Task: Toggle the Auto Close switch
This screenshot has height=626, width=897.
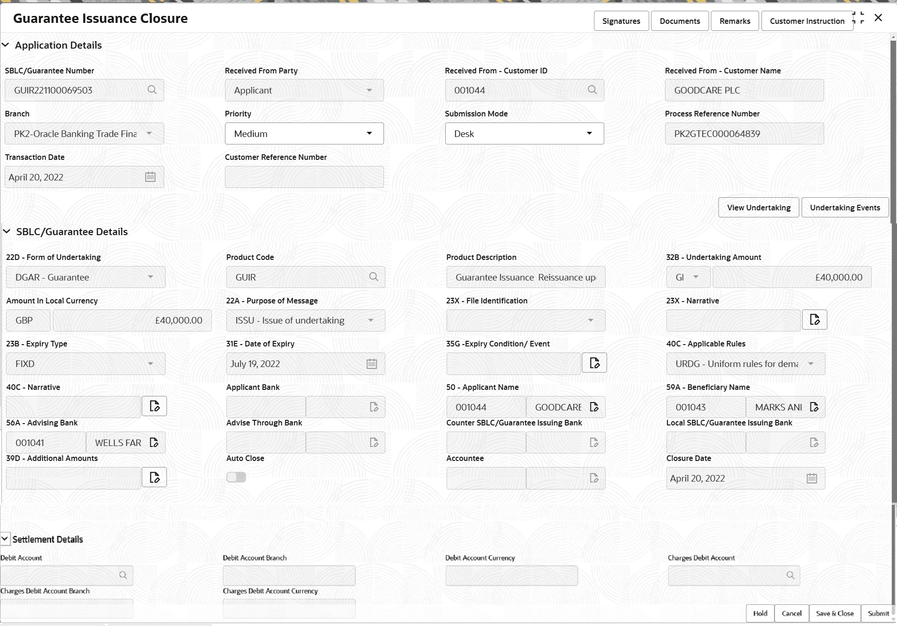Action: tap(236, 477)
